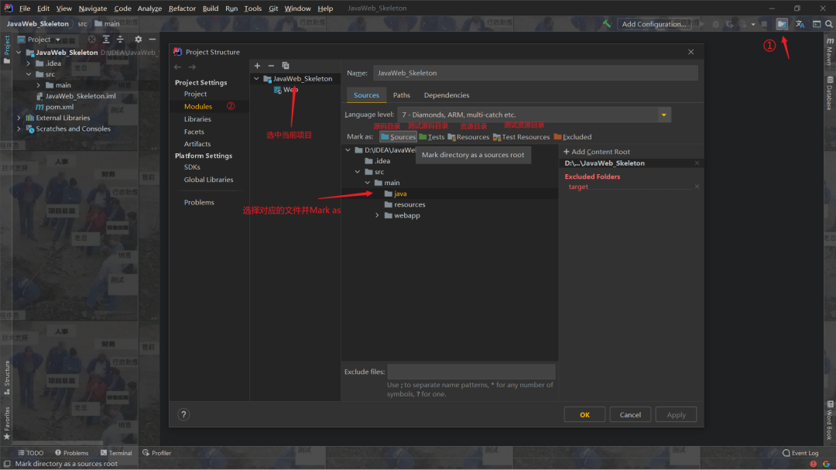Open the Navigate menu
The width and height of the screenshot is (836, 470).
pos(93,9)
